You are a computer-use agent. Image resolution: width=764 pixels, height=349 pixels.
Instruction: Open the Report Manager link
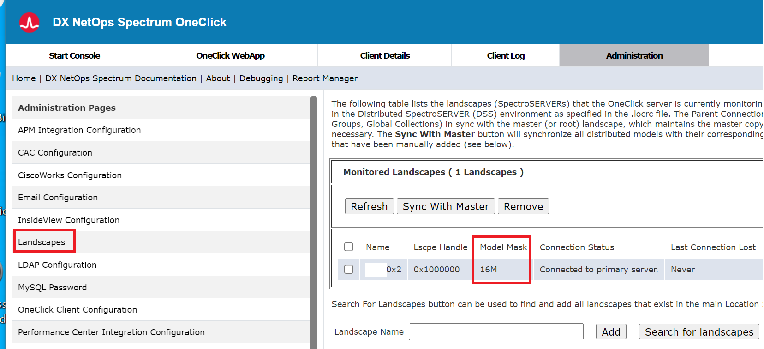click(x=325, y=78)
